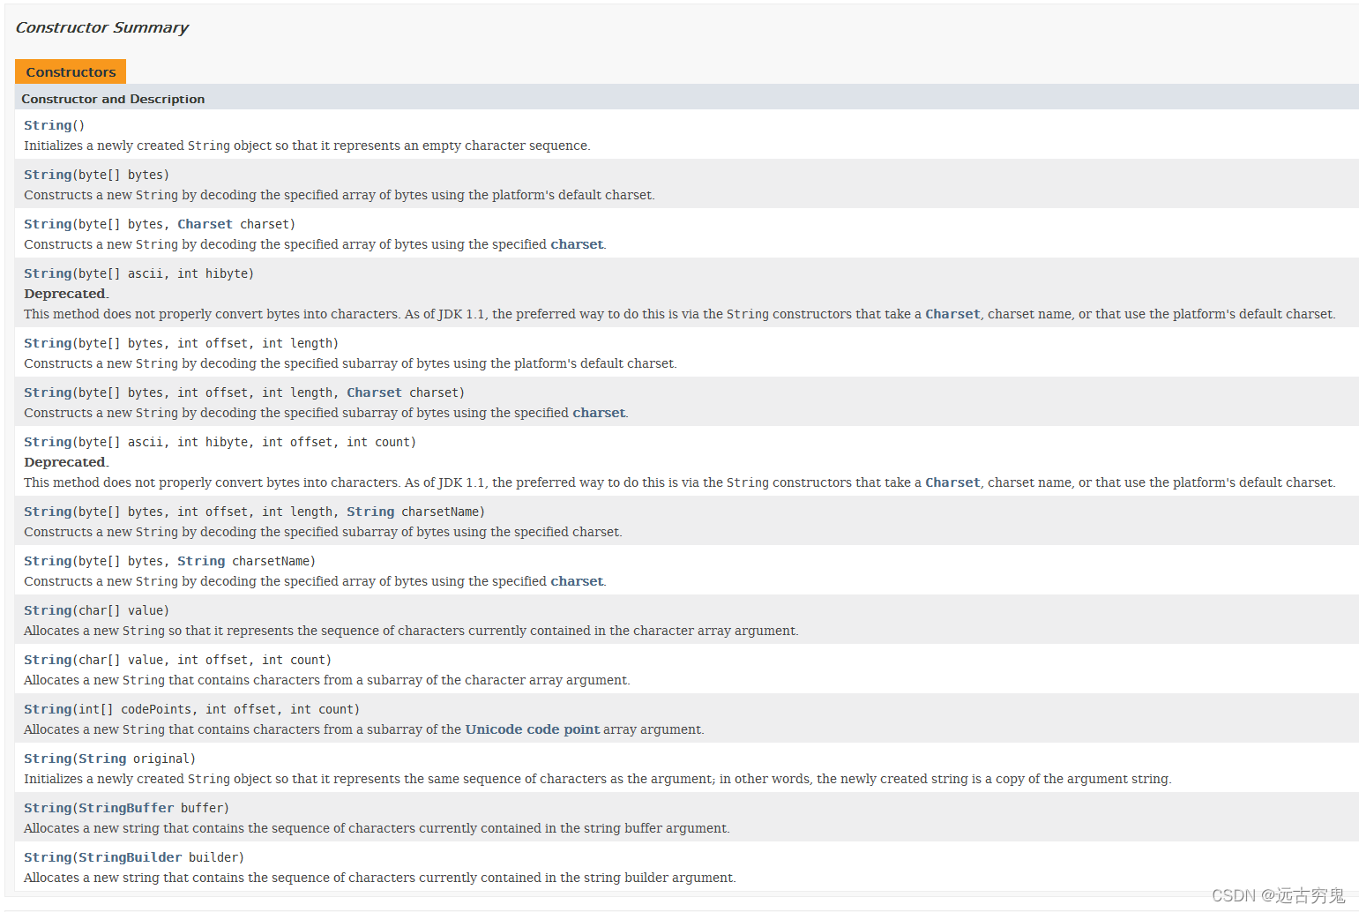This screenshot has height=912, width=1359.
Task: Open Charset type link in offset, length, Charset charset row
Action: coord(374,392)
